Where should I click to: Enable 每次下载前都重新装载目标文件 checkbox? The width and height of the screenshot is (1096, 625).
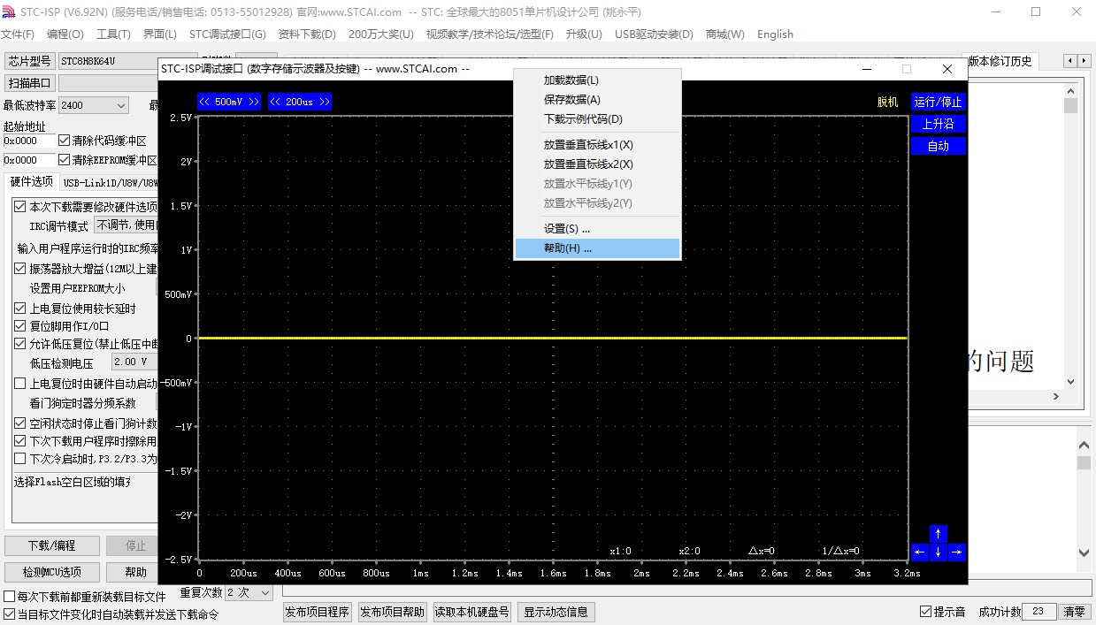click(10, 597)
